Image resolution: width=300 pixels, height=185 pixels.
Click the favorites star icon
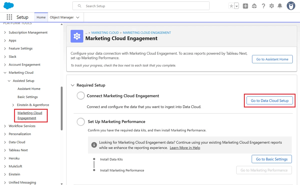click(231, 6)
